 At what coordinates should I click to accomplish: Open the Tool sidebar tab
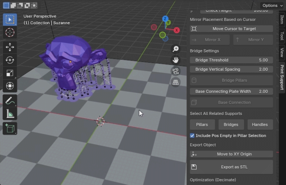click(x=282, y=36)
